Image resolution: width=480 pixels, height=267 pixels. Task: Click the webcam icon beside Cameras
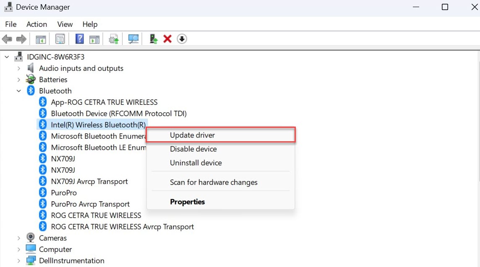(x=31, y=237)
